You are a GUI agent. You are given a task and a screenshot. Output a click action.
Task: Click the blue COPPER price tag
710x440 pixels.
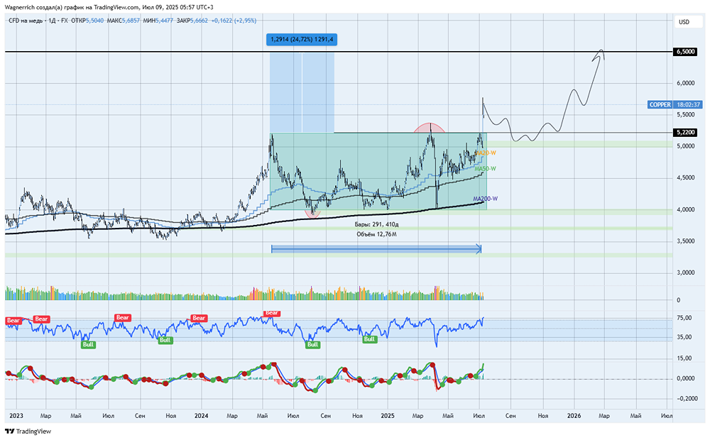click(660, 104)
